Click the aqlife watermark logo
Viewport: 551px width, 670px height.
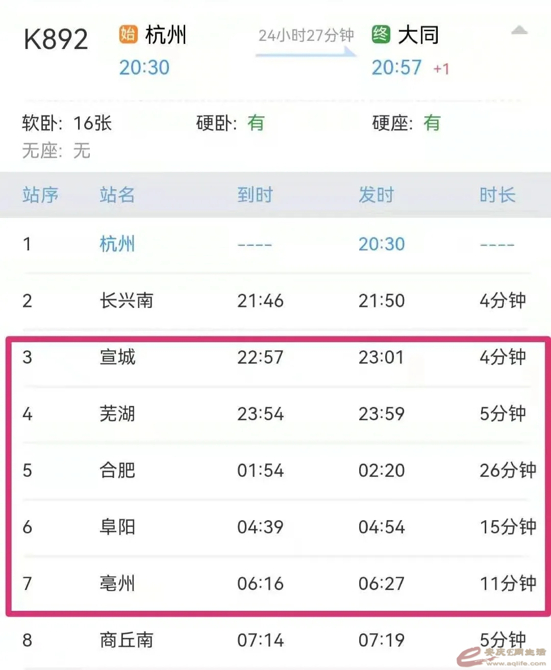click(502, 656)
